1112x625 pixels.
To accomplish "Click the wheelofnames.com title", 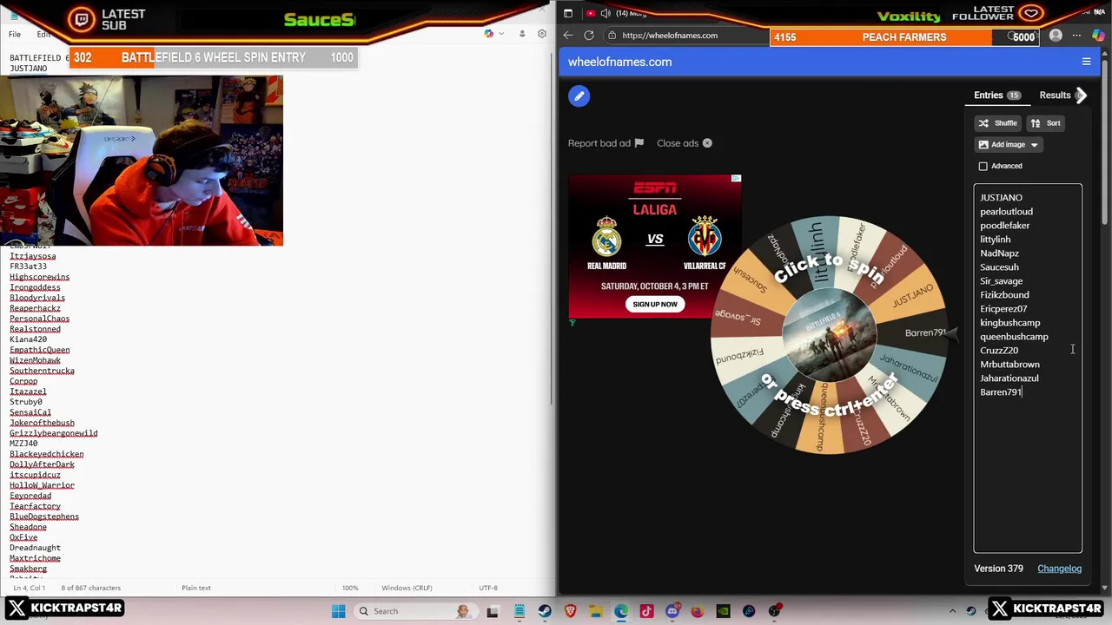I will point(619,62).
